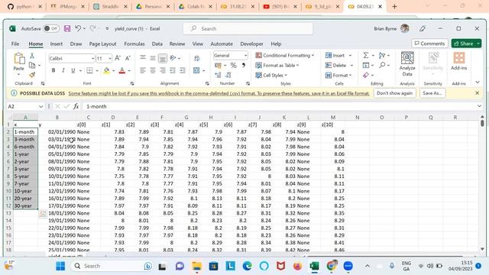Click the Windows Start button
This screenshot has width=489, height=275.
coord(60,266)
